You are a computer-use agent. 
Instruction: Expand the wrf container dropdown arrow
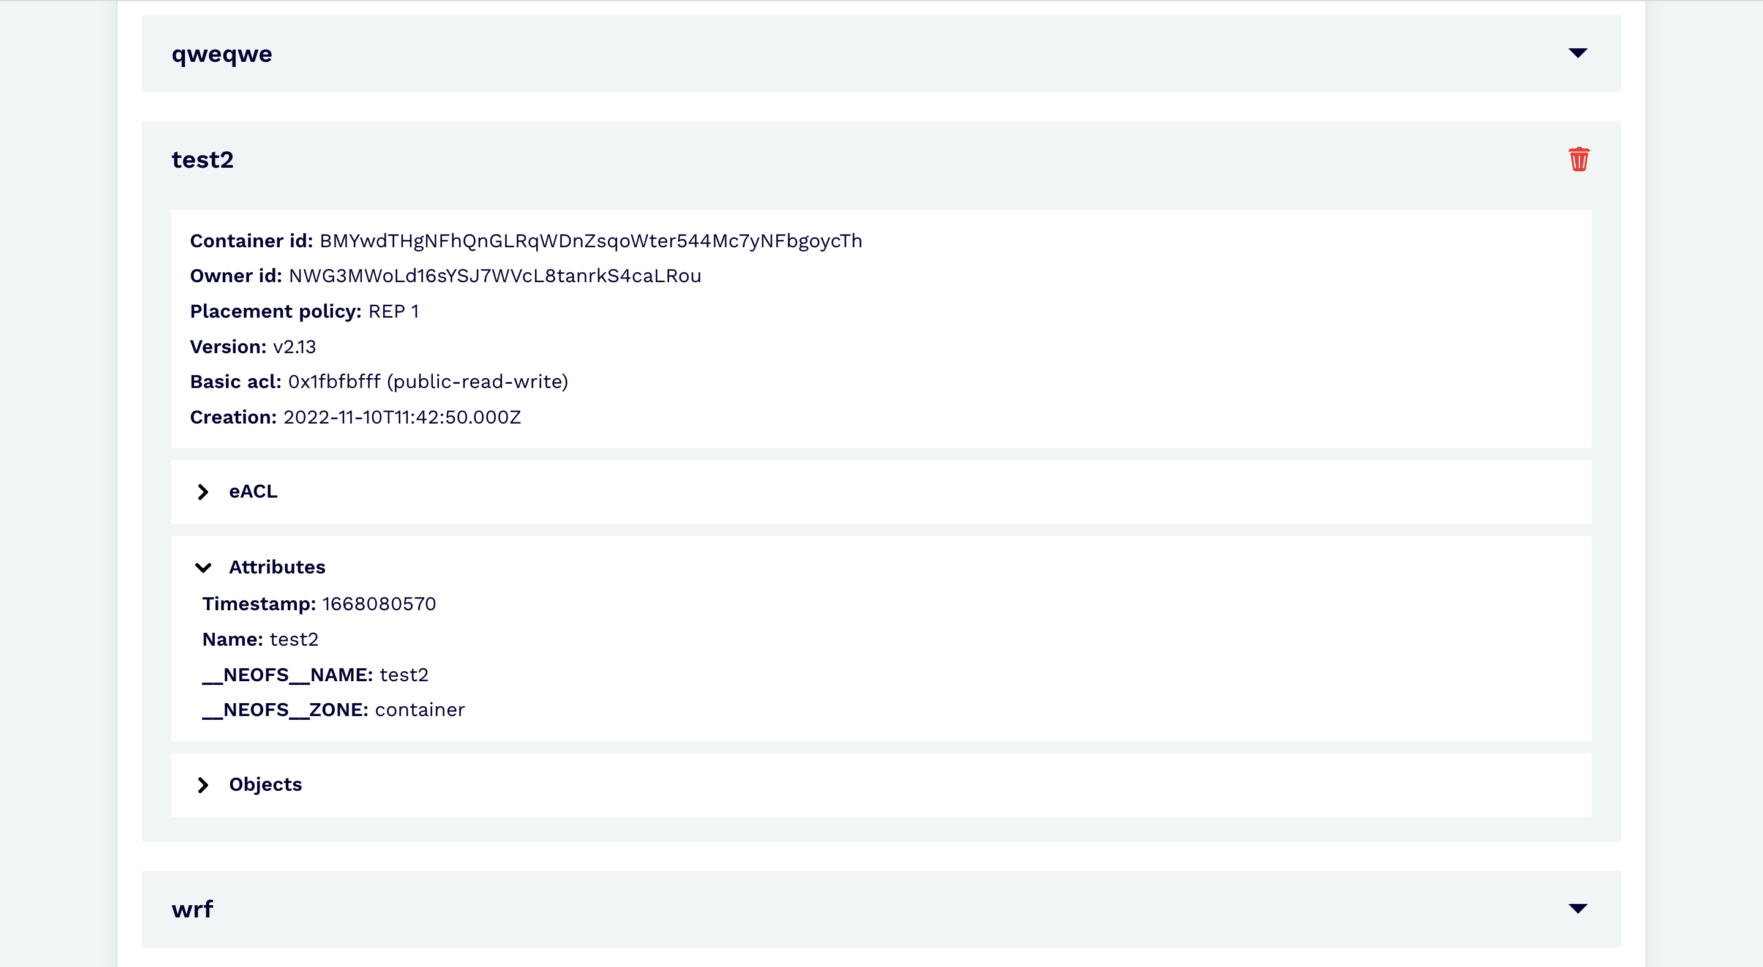pos(1578,909)
